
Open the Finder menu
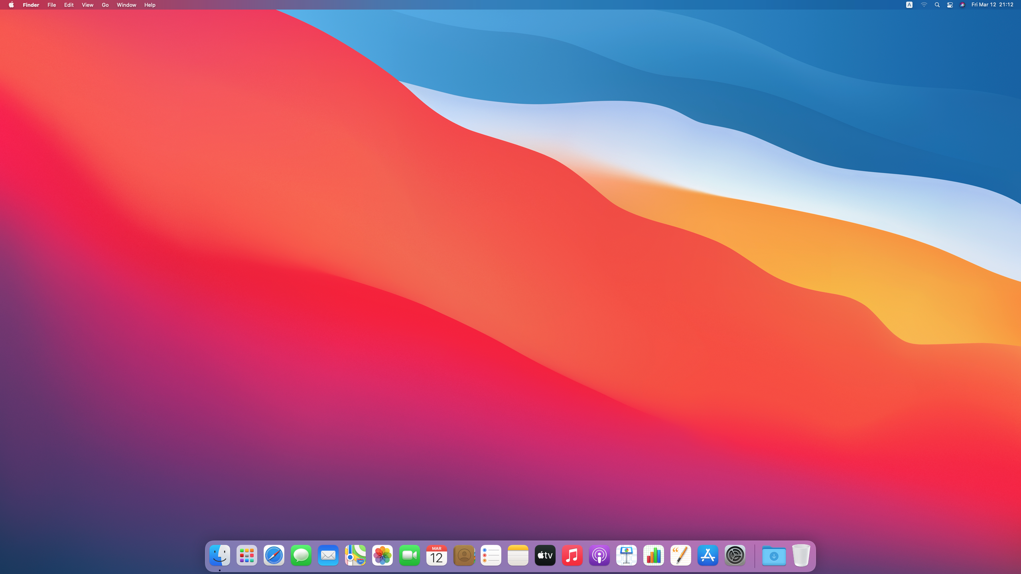point(31,5)
